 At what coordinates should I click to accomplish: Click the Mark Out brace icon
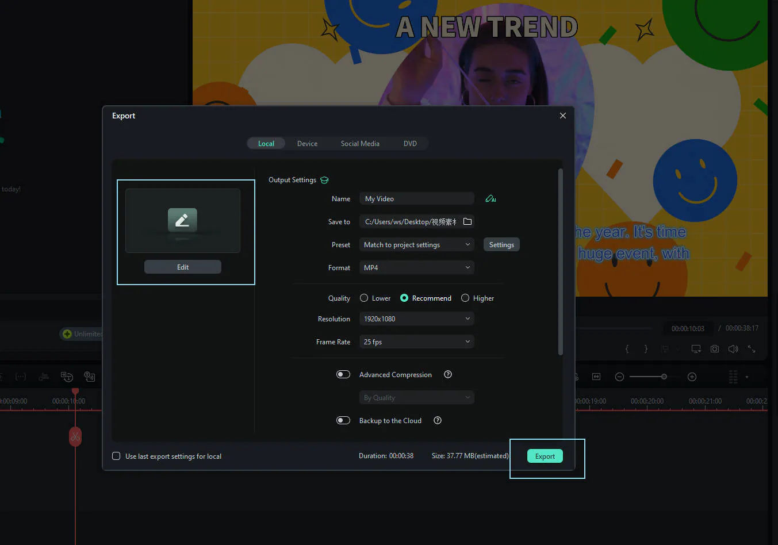coord(646,349)
